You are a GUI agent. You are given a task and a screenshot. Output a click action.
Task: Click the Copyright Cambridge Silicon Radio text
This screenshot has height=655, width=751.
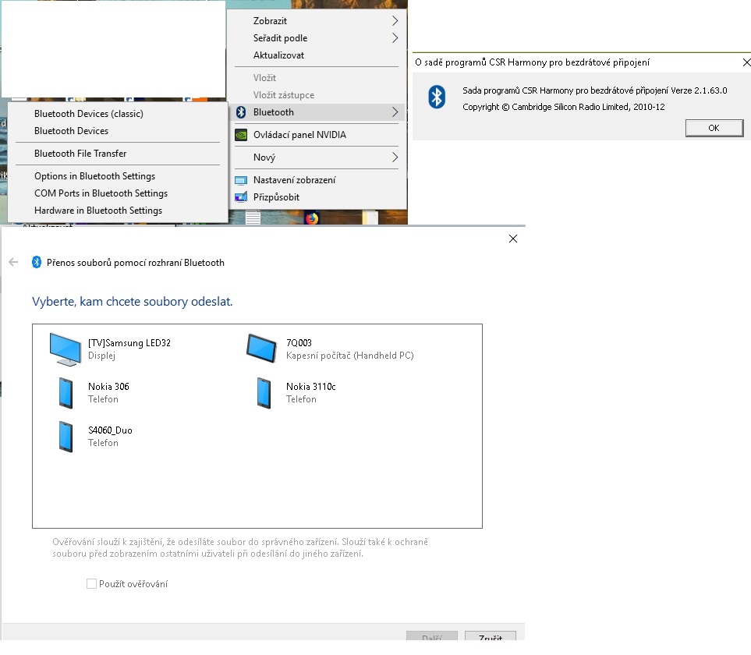564,107
